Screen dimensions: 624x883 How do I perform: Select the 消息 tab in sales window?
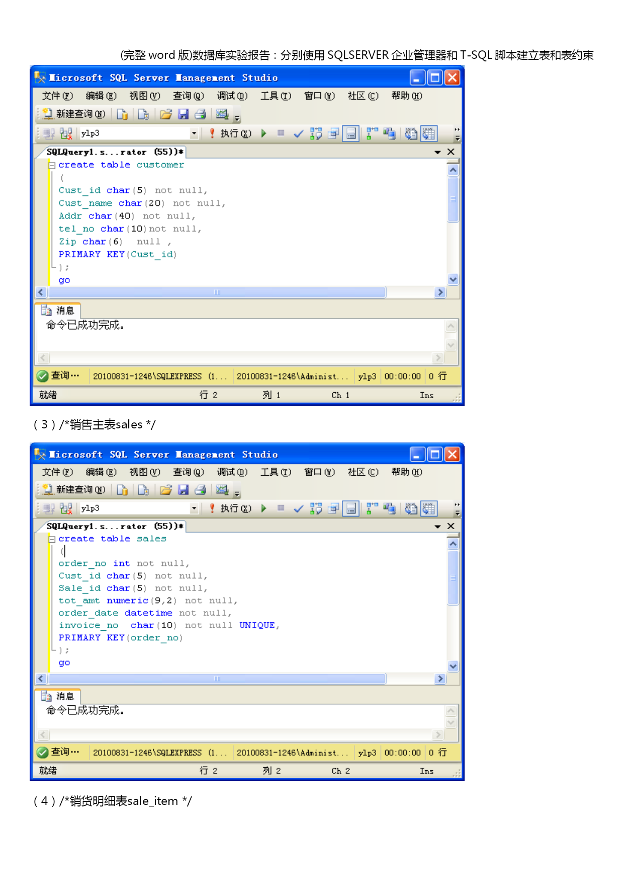point(58,696)
